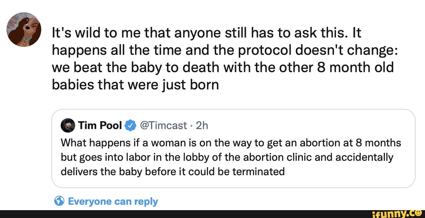Open the @Timcast handle
The image size is (425, 218).
click(162, 126)
